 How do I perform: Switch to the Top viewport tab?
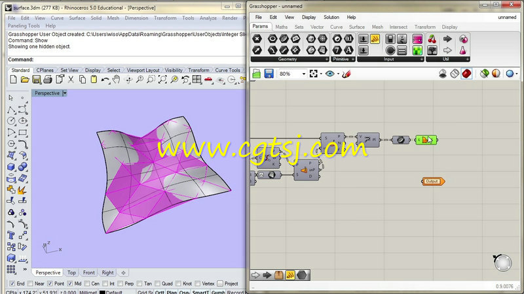pyautogui.click(x=71, y=272)
